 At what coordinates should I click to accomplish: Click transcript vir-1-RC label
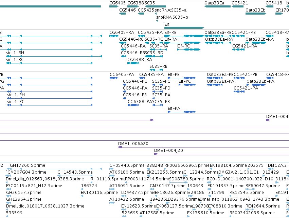15,60
